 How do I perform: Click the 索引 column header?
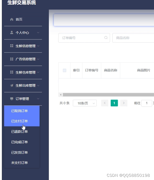click(76, 70)
